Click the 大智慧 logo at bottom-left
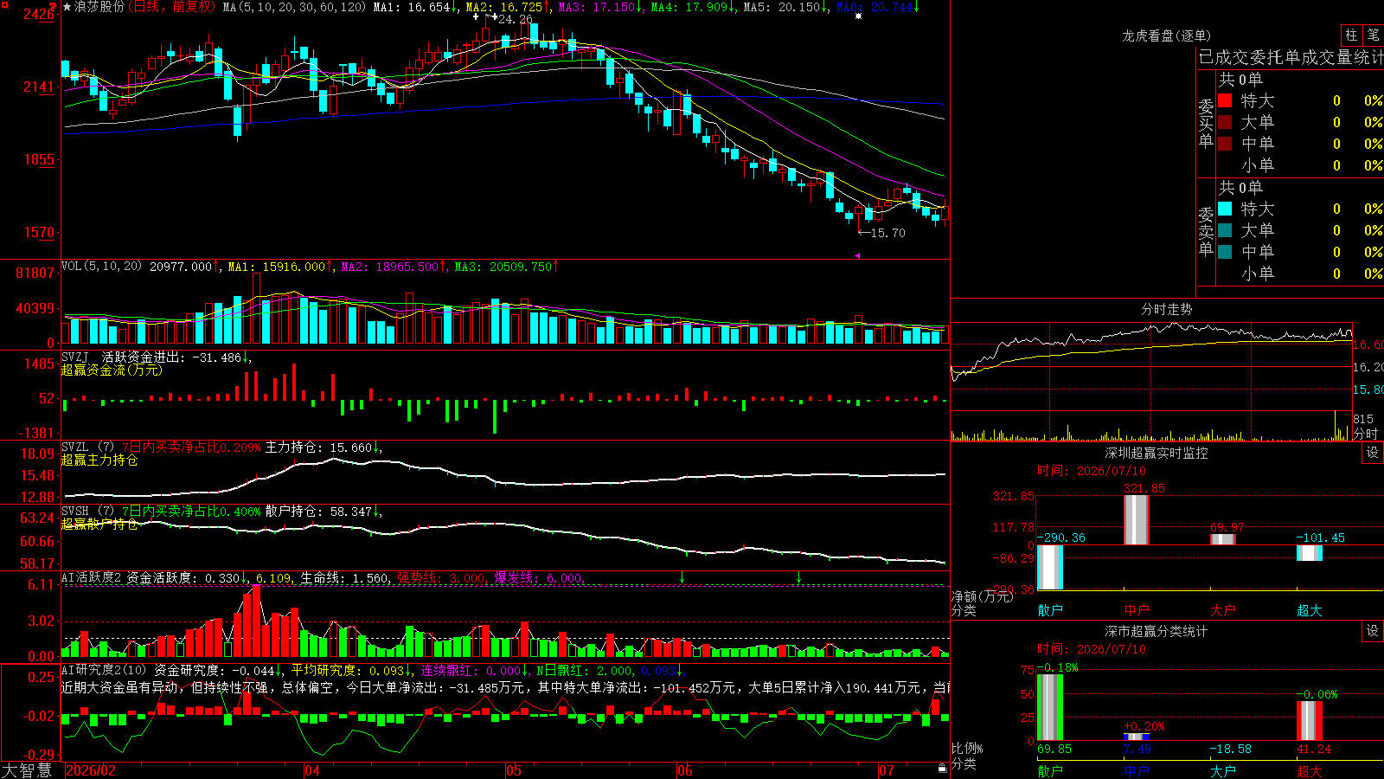The width and height of the screenshot is (1384, 779). coord(27,769)
